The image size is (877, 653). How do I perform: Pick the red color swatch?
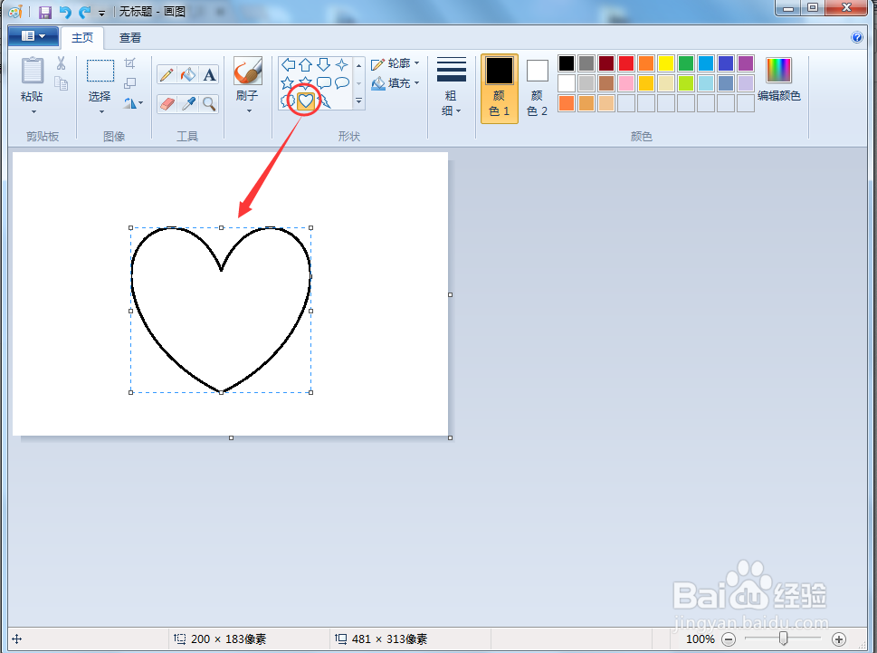626,63
